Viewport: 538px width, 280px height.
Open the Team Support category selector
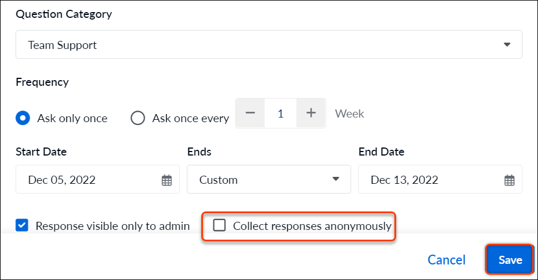269,44
